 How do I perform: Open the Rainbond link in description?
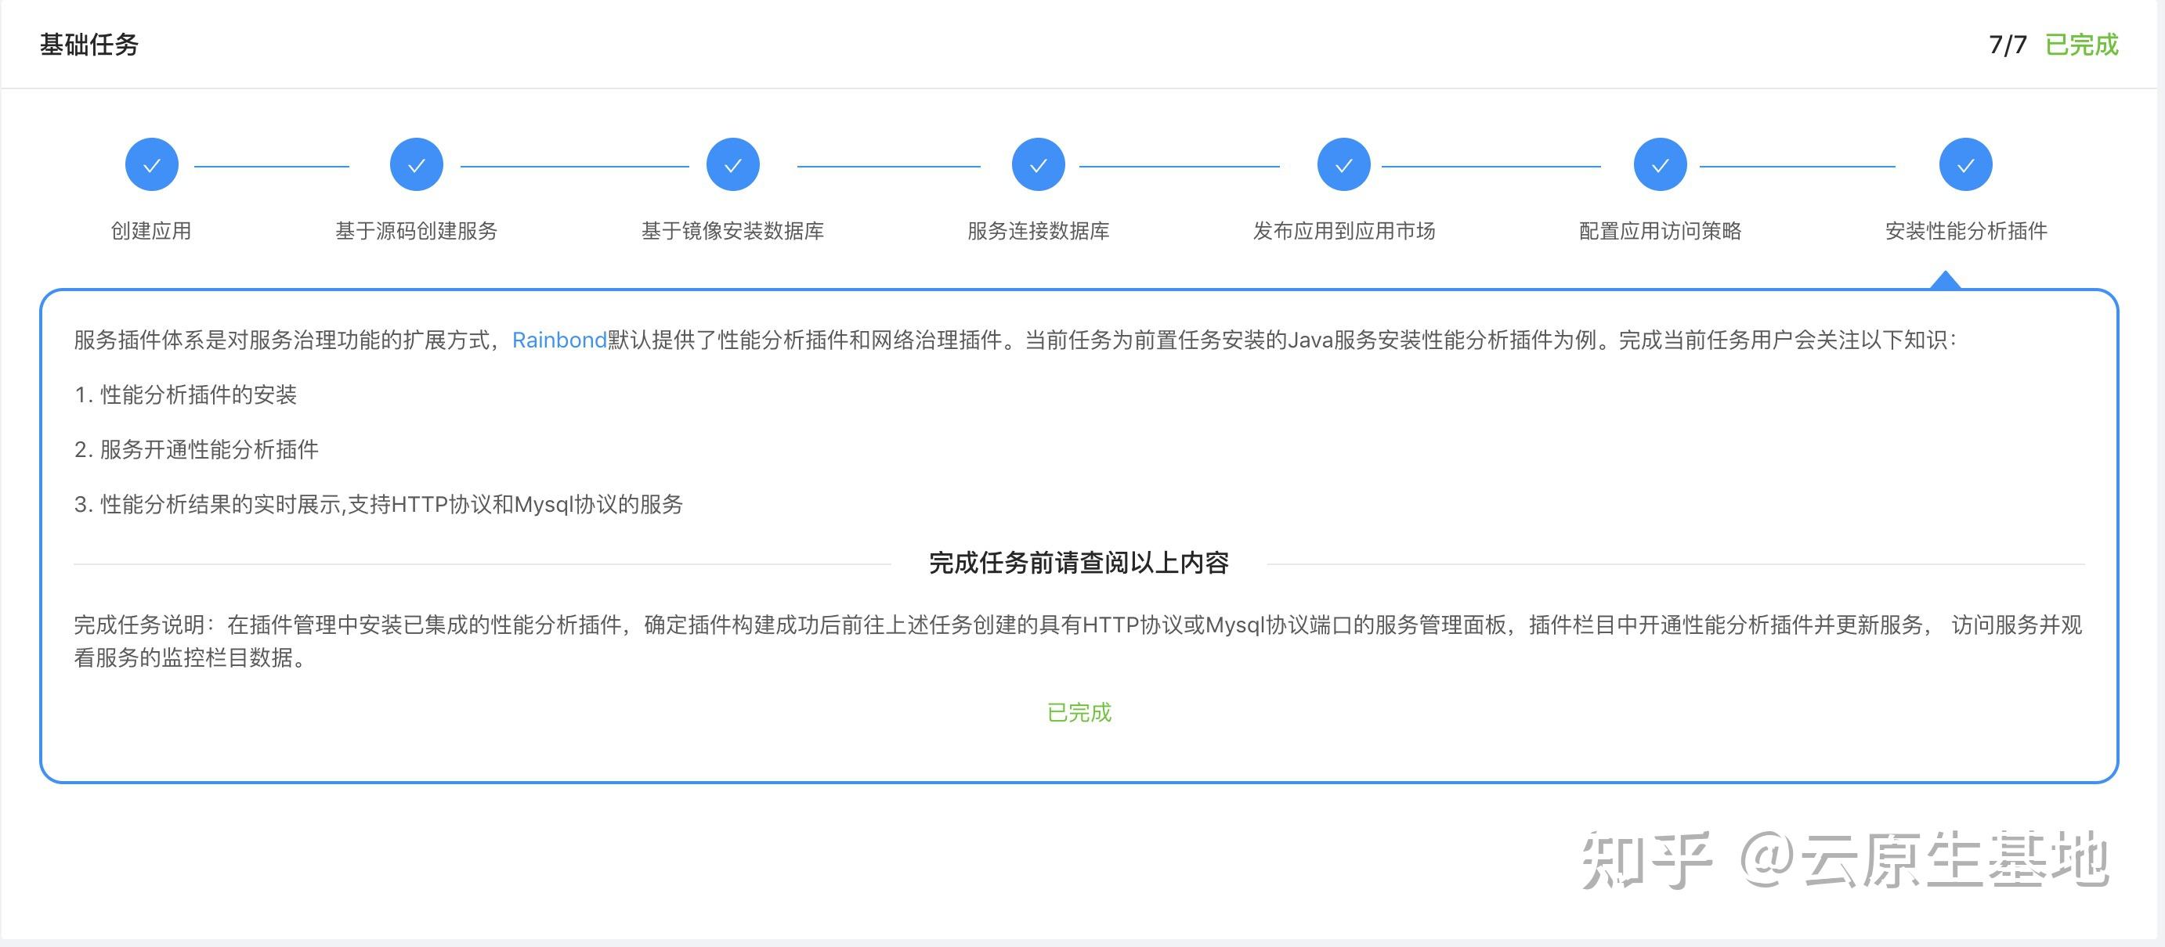point(559,340)
